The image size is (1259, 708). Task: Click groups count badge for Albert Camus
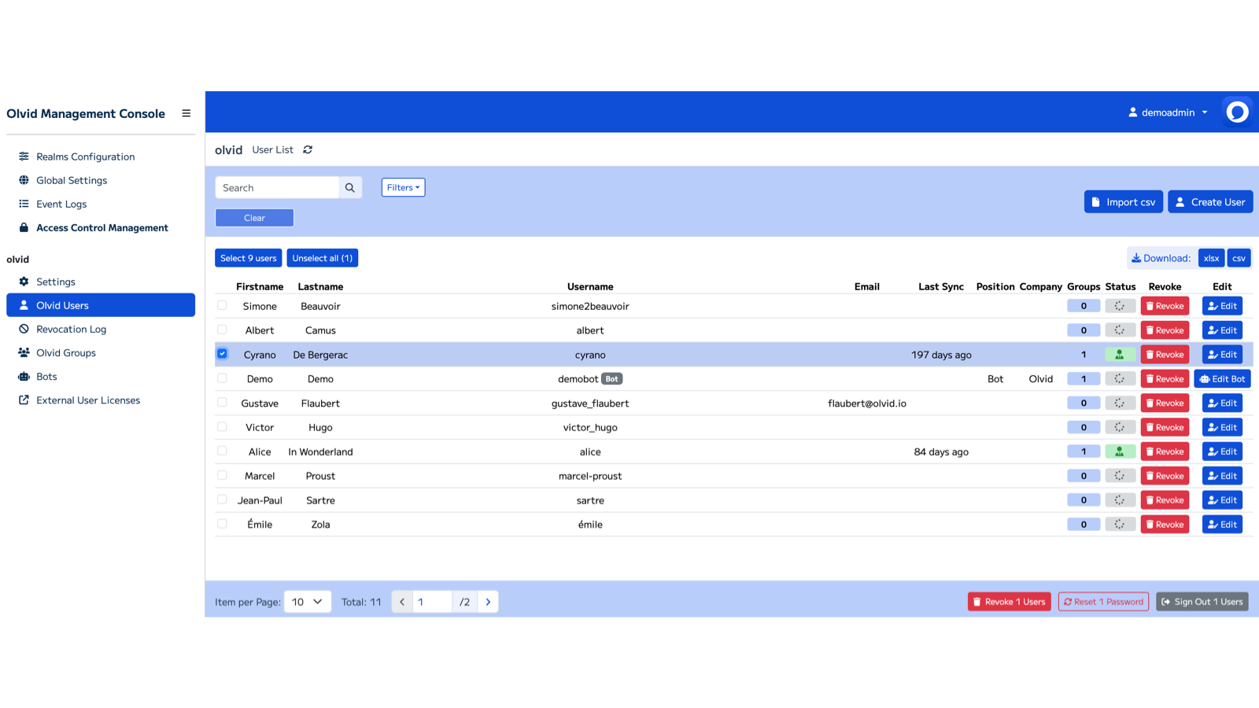(1084, 330)
